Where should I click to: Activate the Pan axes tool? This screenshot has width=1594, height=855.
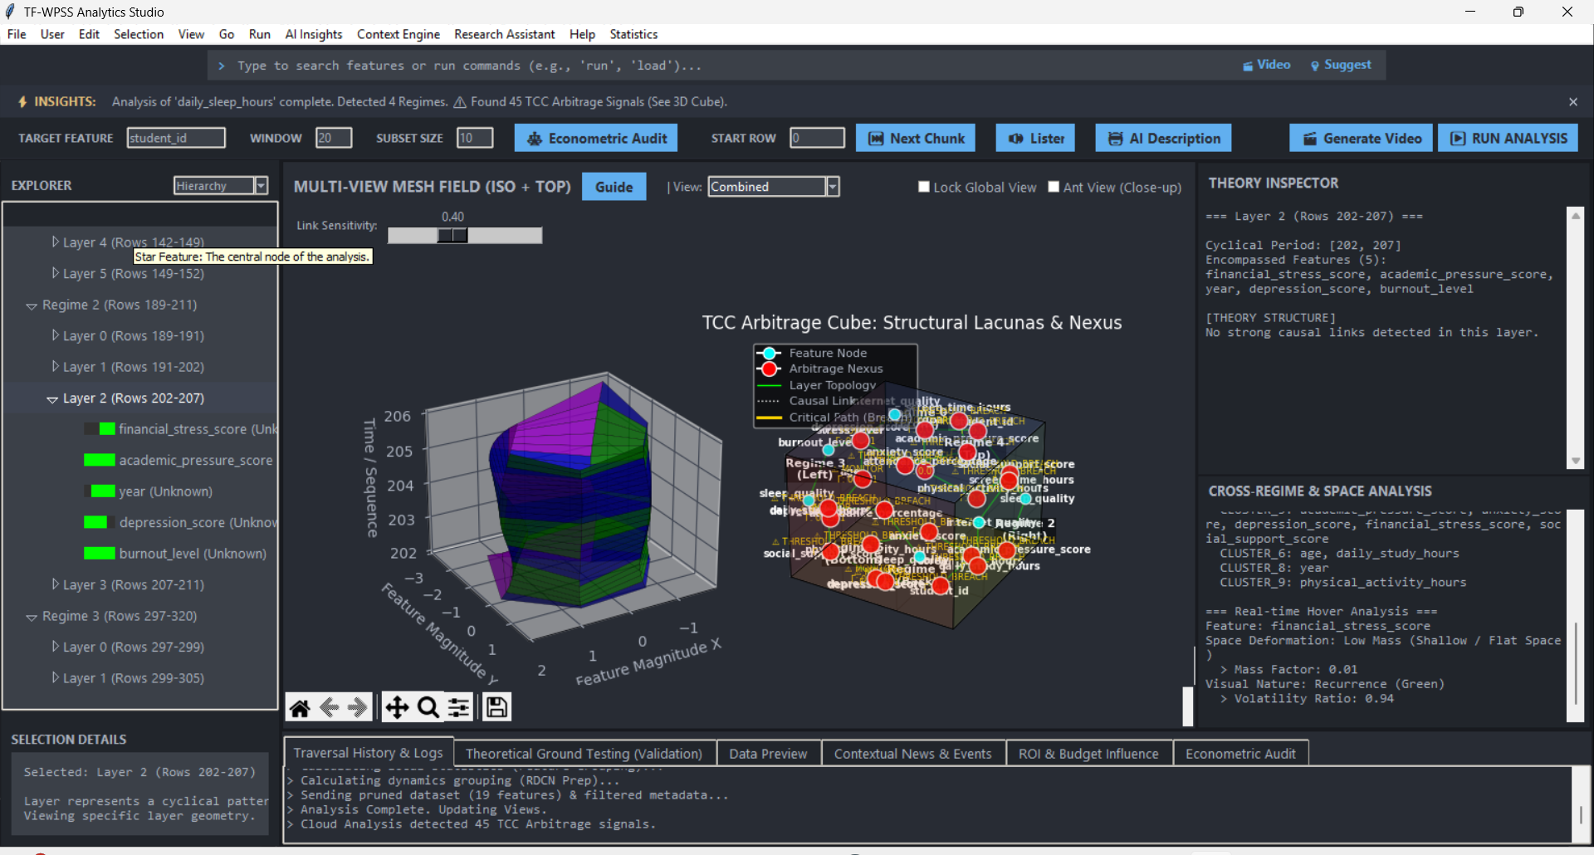click(397, 707)
